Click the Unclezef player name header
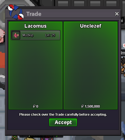Image resolution: width=125 pixels, height=140 pixels. point(91,26)
